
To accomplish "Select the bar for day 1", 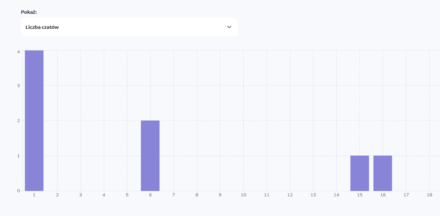I will pyautogui.click(x=34, y=121).
